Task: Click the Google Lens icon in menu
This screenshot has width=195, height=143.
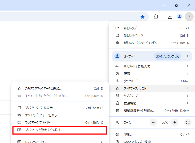Action: [x=117, y=142]
